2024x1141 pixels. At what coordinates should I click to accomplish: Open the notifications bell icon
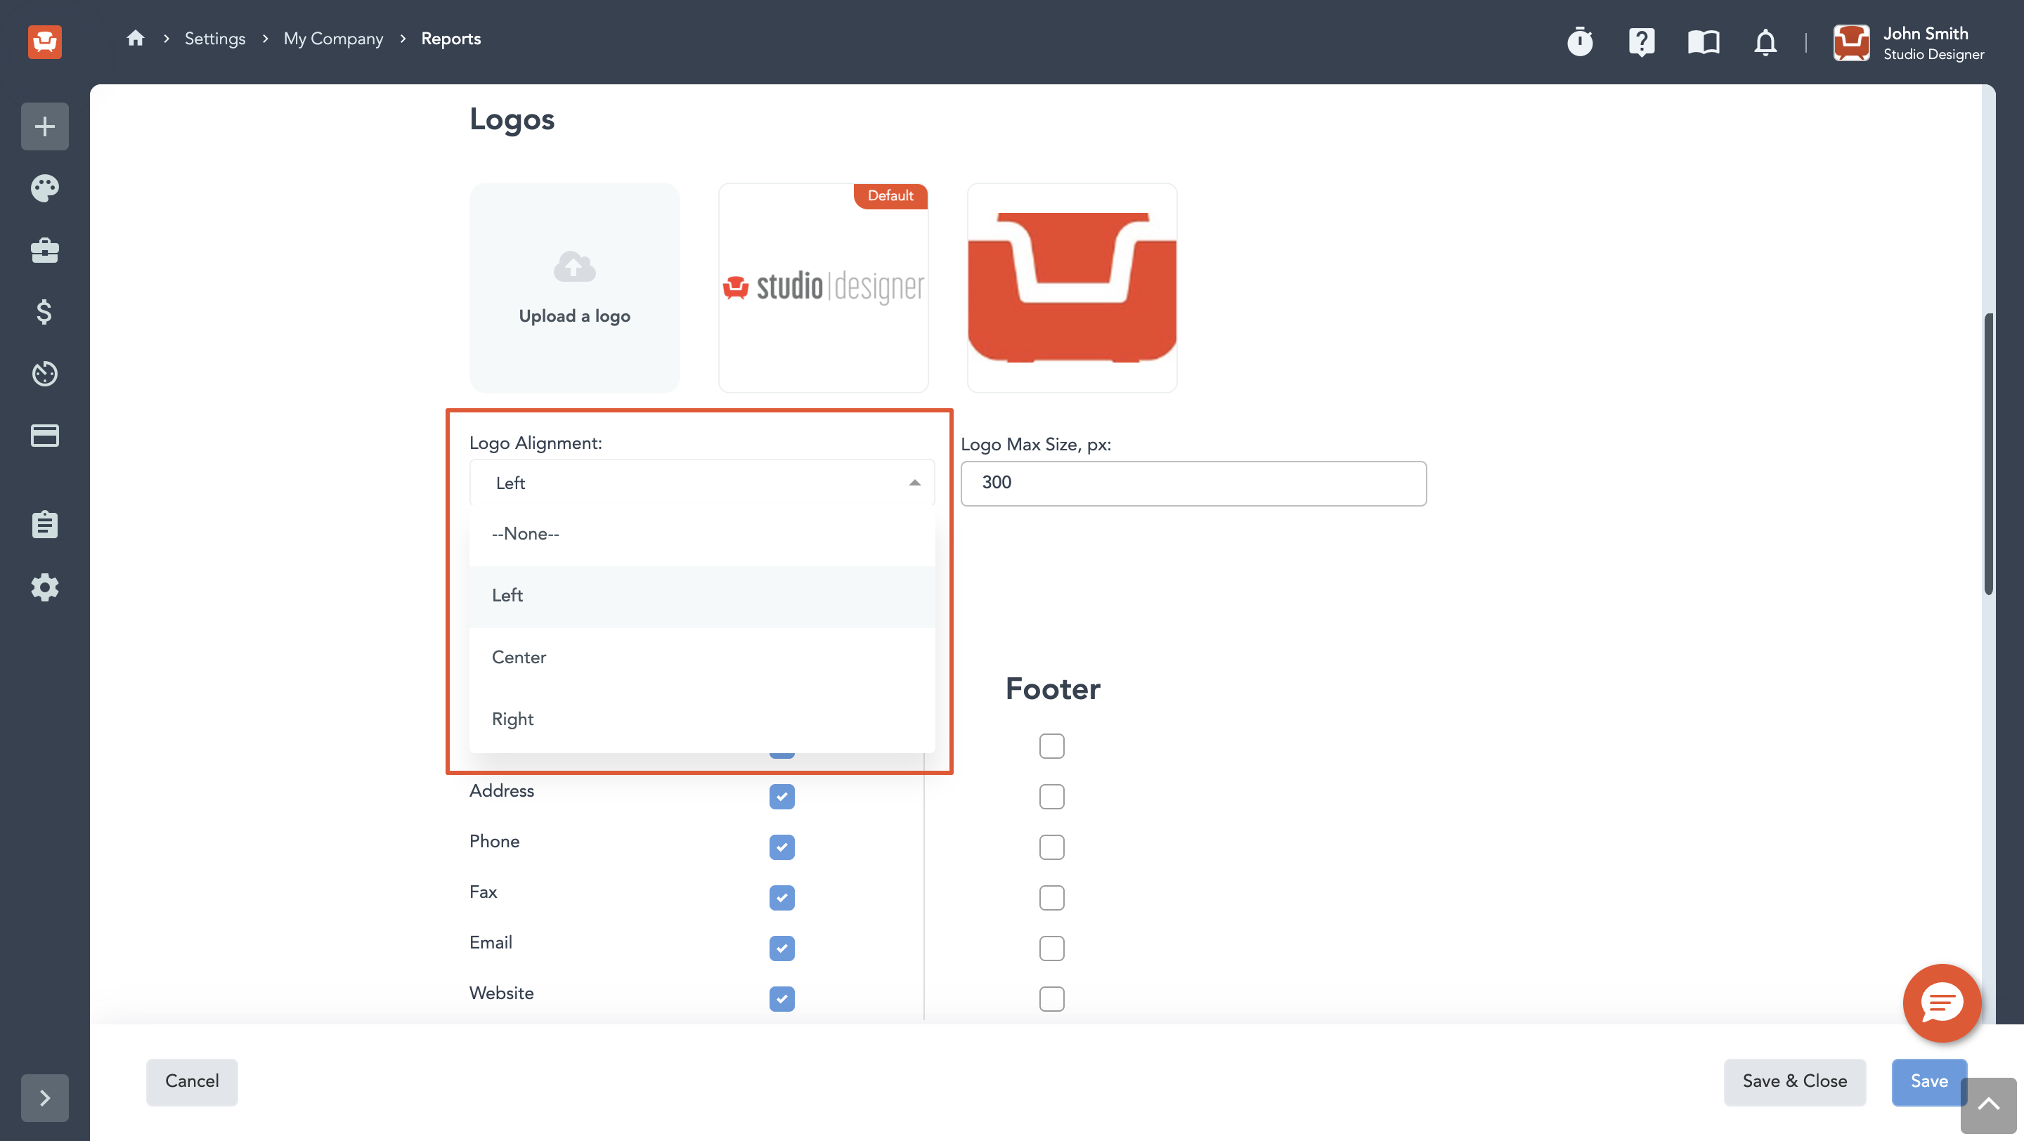coord(1765,41)
